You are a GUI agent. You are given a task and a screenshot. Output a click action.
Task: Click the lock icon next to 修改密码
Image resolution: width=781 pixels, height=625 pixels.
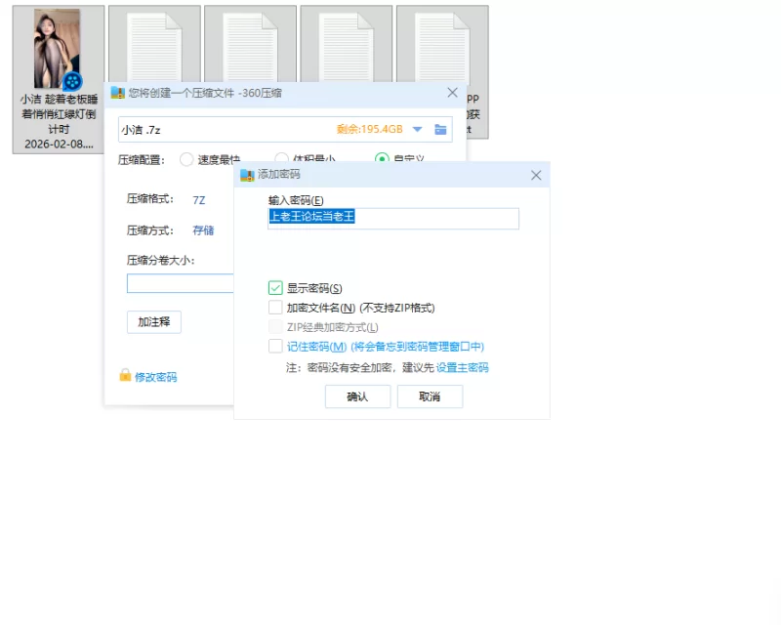[125, 375]
